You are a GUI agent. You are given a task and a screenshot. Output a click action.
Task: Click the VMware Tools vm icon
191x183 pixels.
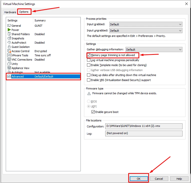9,55
